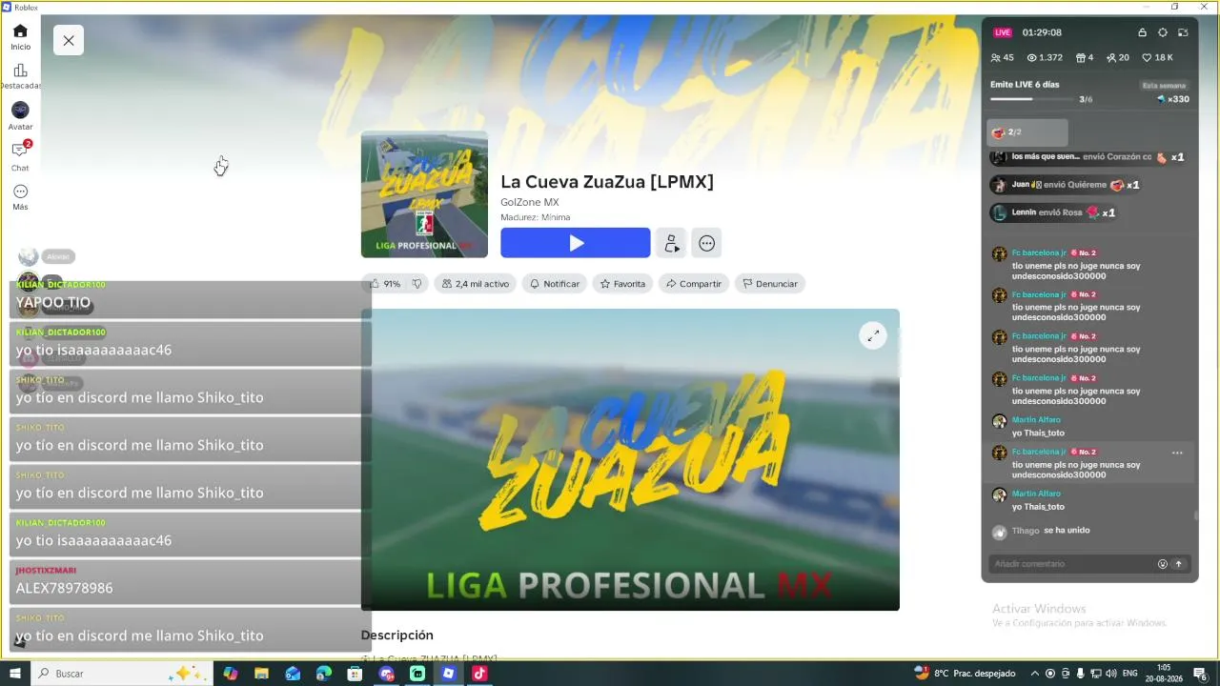Close the game details overlay
Viewport: 1220px width, 686px height.
point(69,40)
